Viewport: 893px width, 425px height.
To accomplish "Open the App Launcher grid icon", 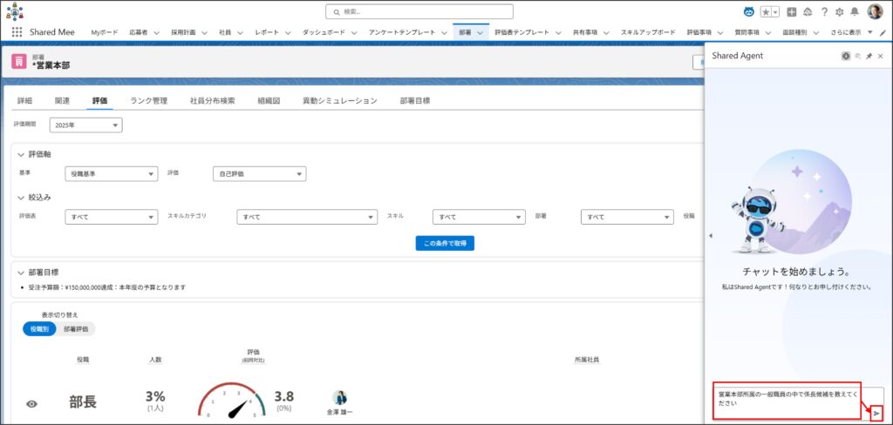I will click(17, 32).
